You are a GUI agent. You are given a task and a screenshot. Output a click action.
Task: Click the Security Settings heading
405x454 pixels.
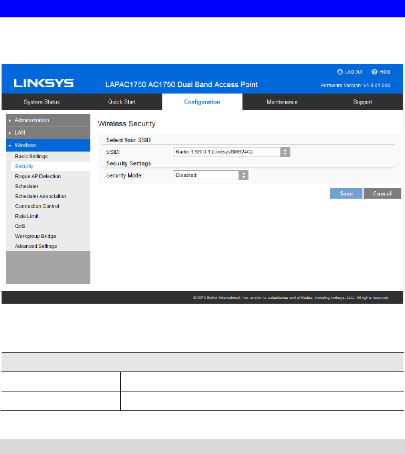[x=129, y=163]
